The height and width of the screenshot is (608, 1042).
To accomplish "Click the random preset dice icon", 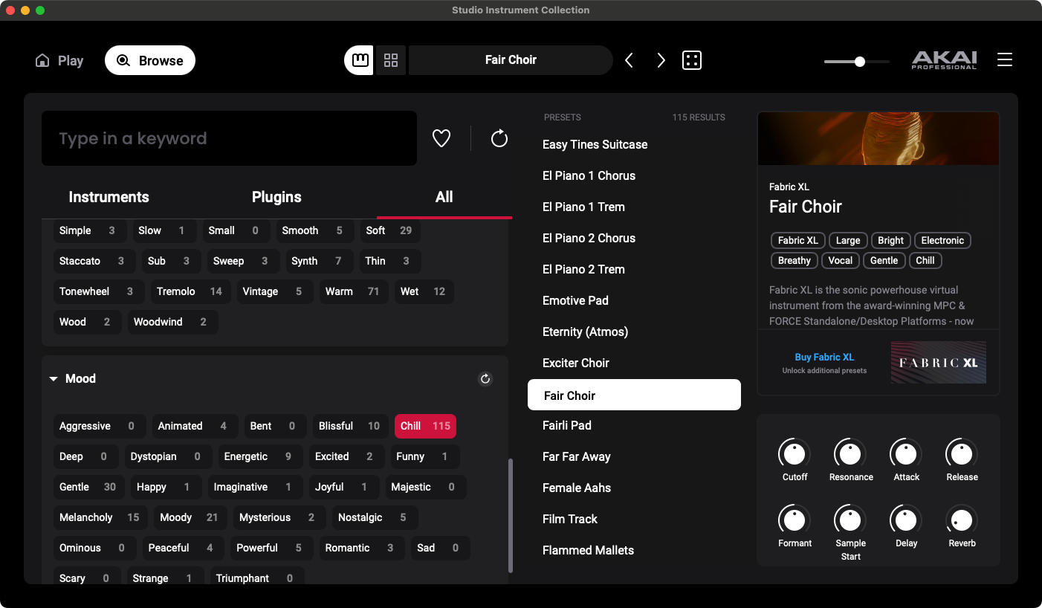I will coord(692,60).
